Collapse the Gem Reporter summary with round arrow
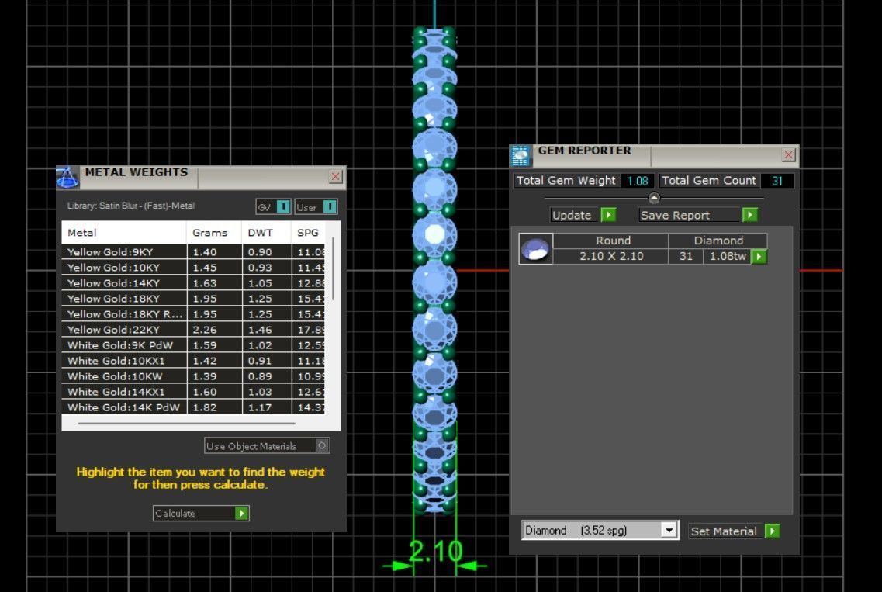The image size is (882, 592). (654, 198)
